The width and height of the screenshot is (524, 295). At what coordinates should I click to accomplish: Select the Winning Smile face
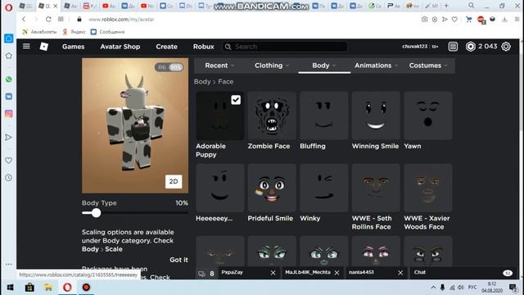coord(376,116)
